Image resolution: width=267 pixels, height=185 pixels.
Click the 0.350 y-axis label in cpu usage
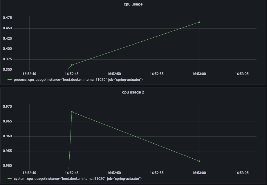8,69
